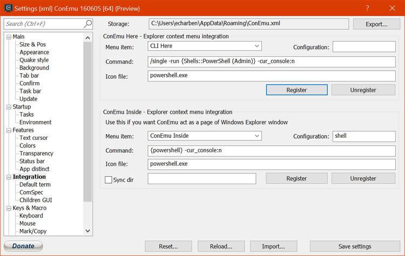Screen dimensions: 405x256
Task: Collapse the Integration tree node
Action: [9, 177]
